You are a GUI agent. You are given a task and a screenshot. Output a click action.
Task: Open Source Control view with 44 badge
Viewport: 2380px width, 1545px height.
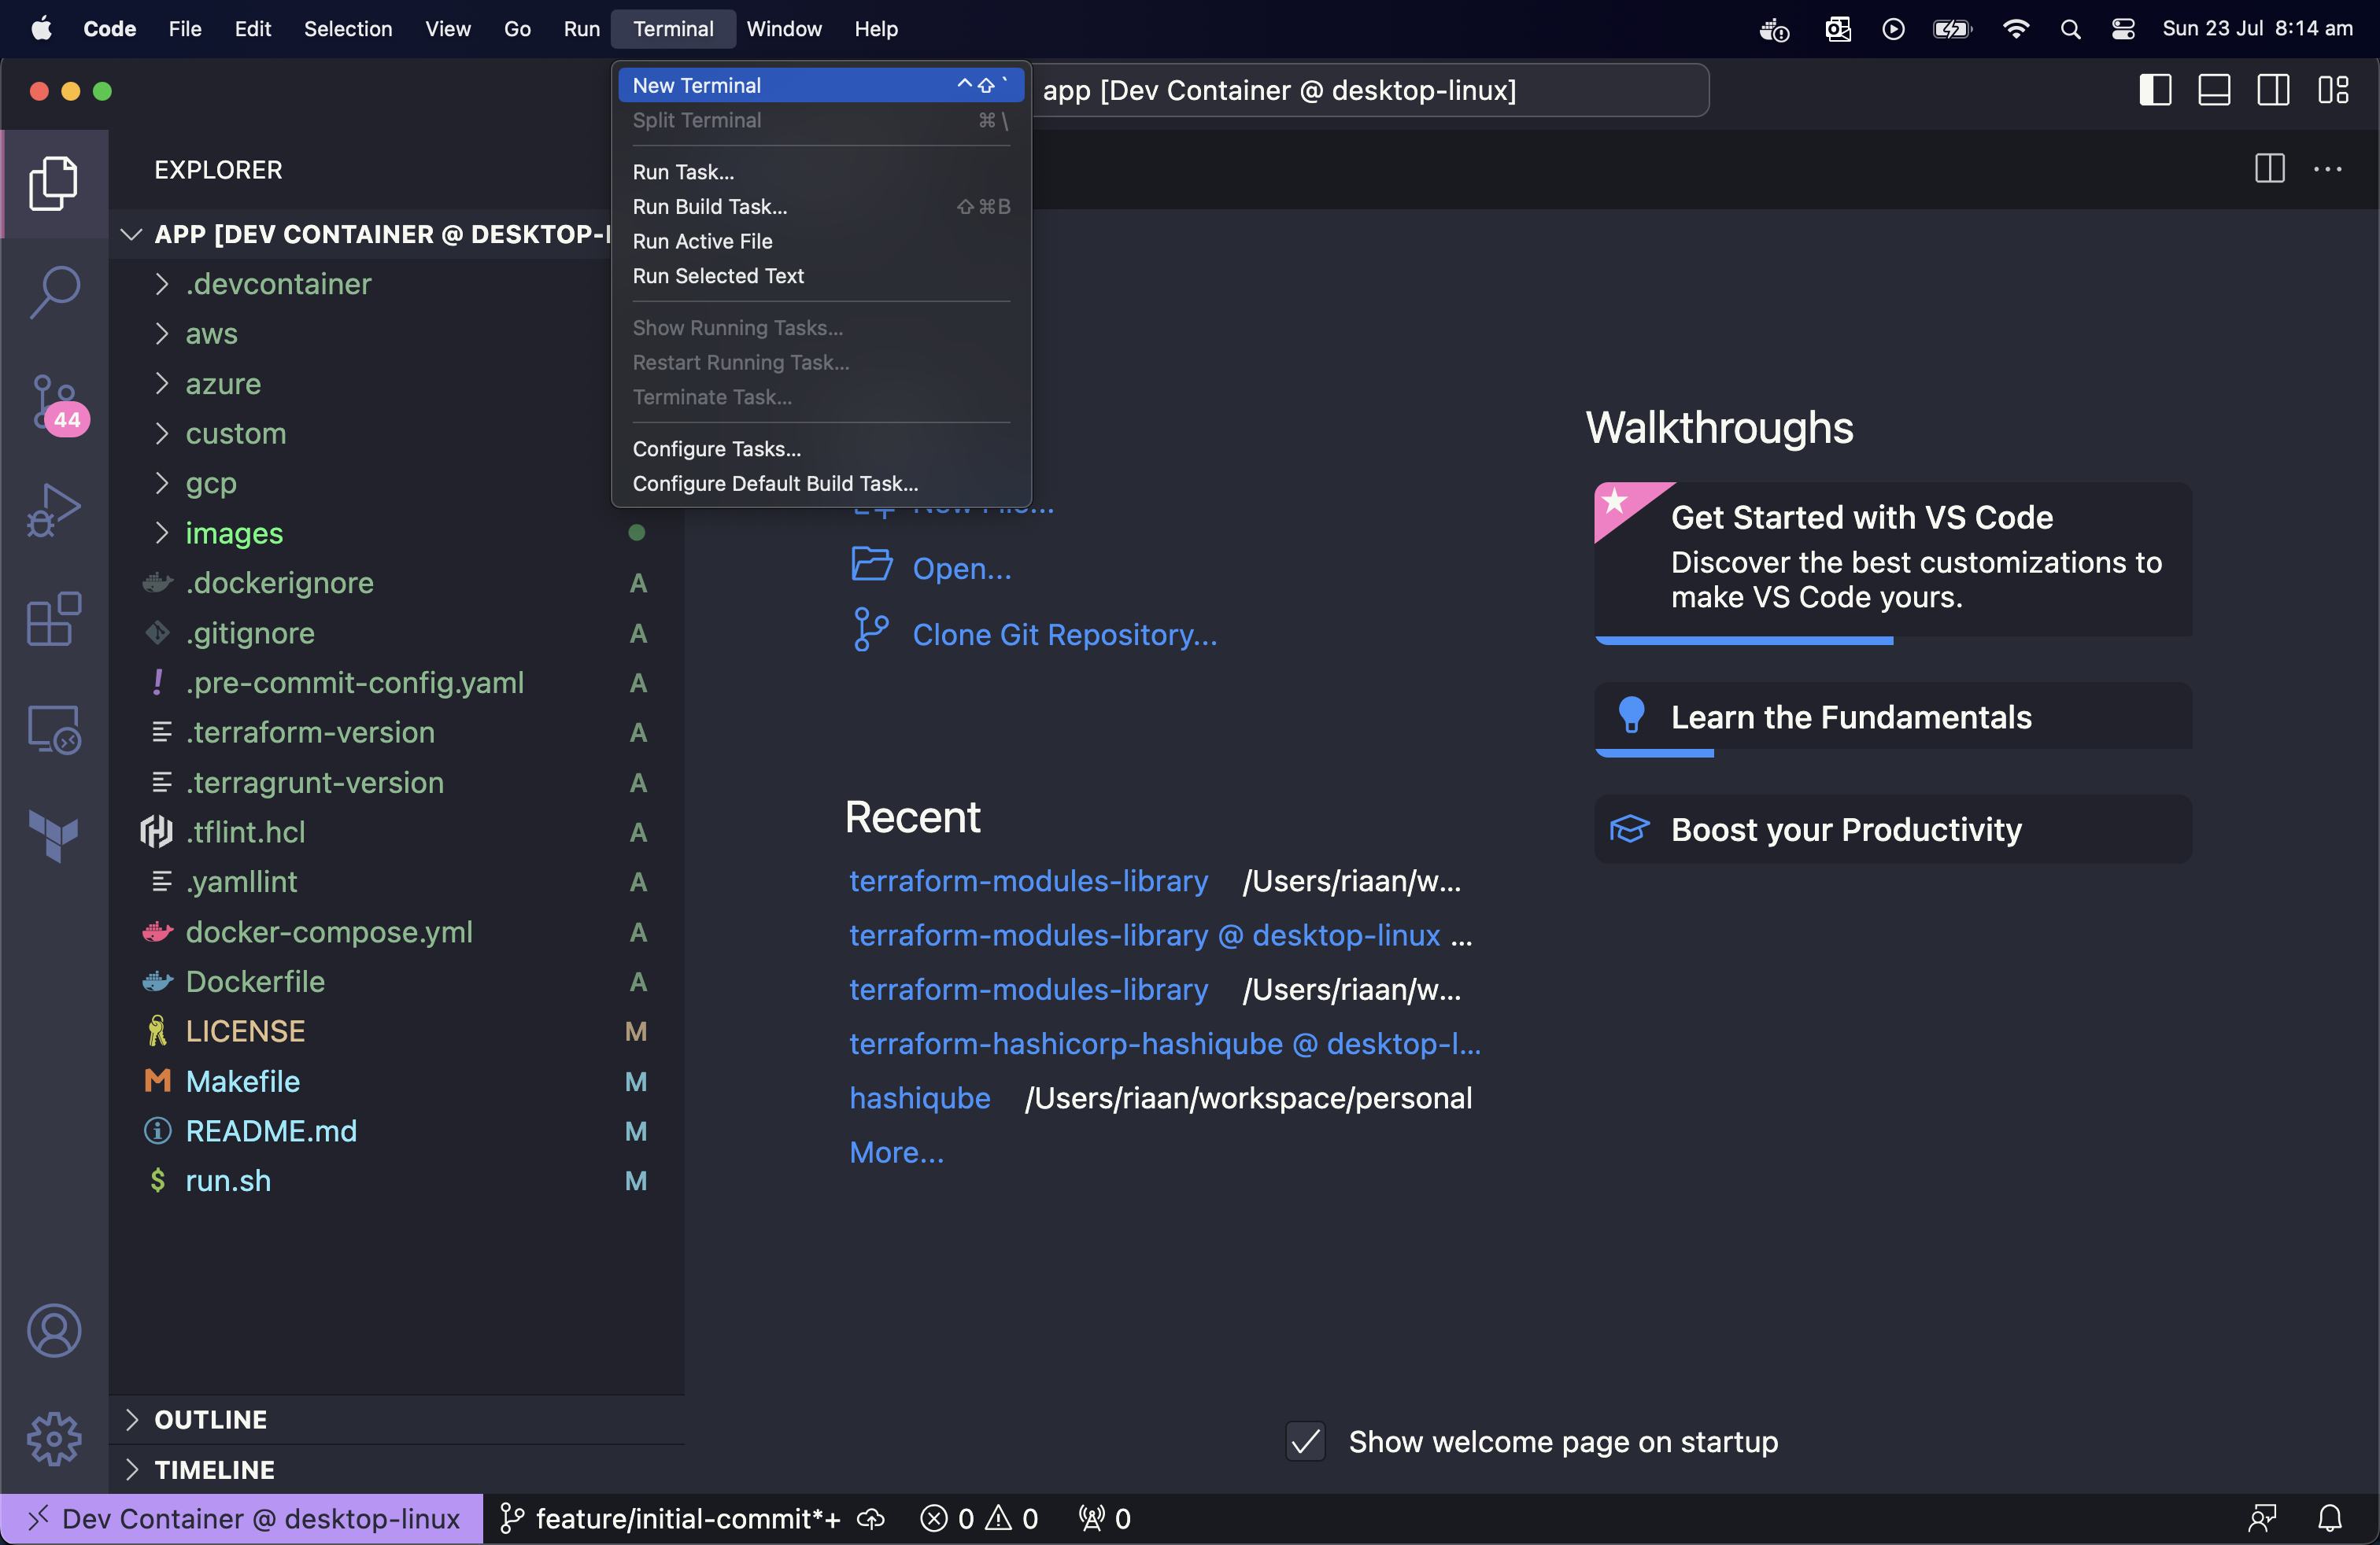pos(56,403)
